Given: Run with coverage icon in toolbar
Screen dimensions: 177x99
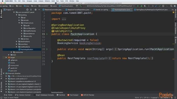Looking at the screenshot, I should tap(145, 6).
